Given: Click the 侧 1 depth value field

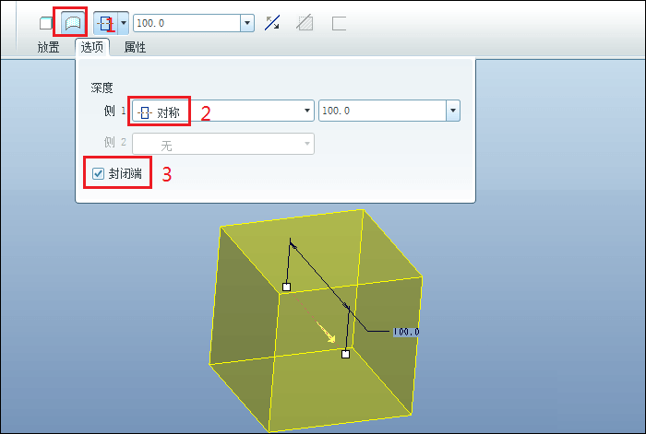Looking at the screenshot, I should click(382, 111).
